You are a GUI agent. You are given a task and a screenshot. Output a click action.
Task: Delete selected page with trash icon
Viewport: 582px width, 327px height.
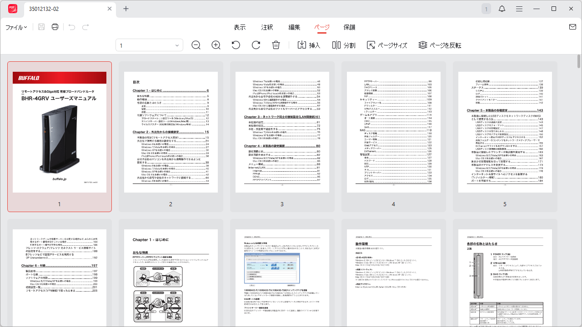276,45
